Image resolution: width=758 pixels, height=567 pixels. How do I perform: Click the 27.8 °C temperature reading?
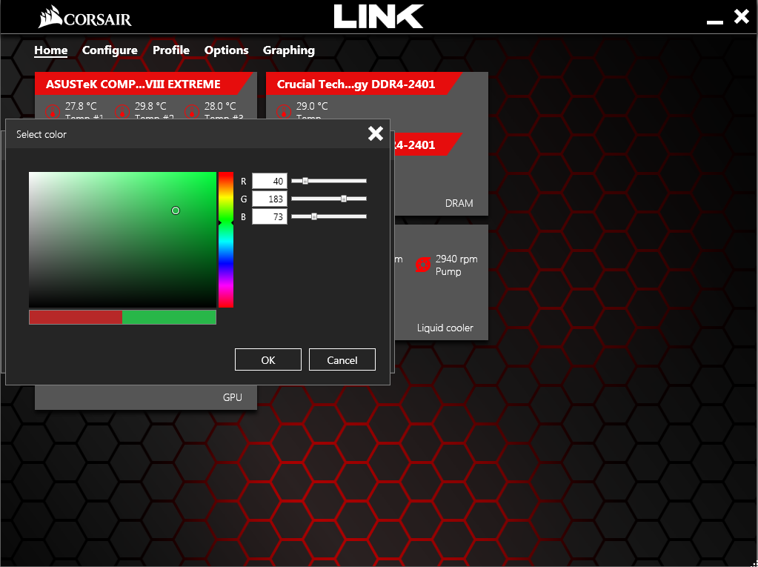(81, 106)
